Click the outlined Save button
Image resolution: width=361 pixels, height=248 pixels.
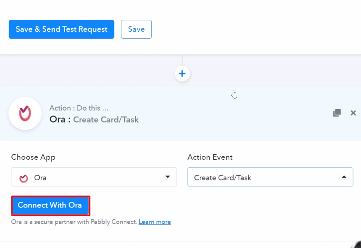(136, 29)
